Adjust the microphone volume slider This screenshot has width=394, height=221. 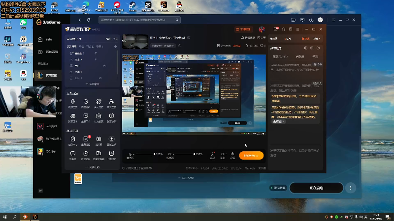tap(145, 154)
